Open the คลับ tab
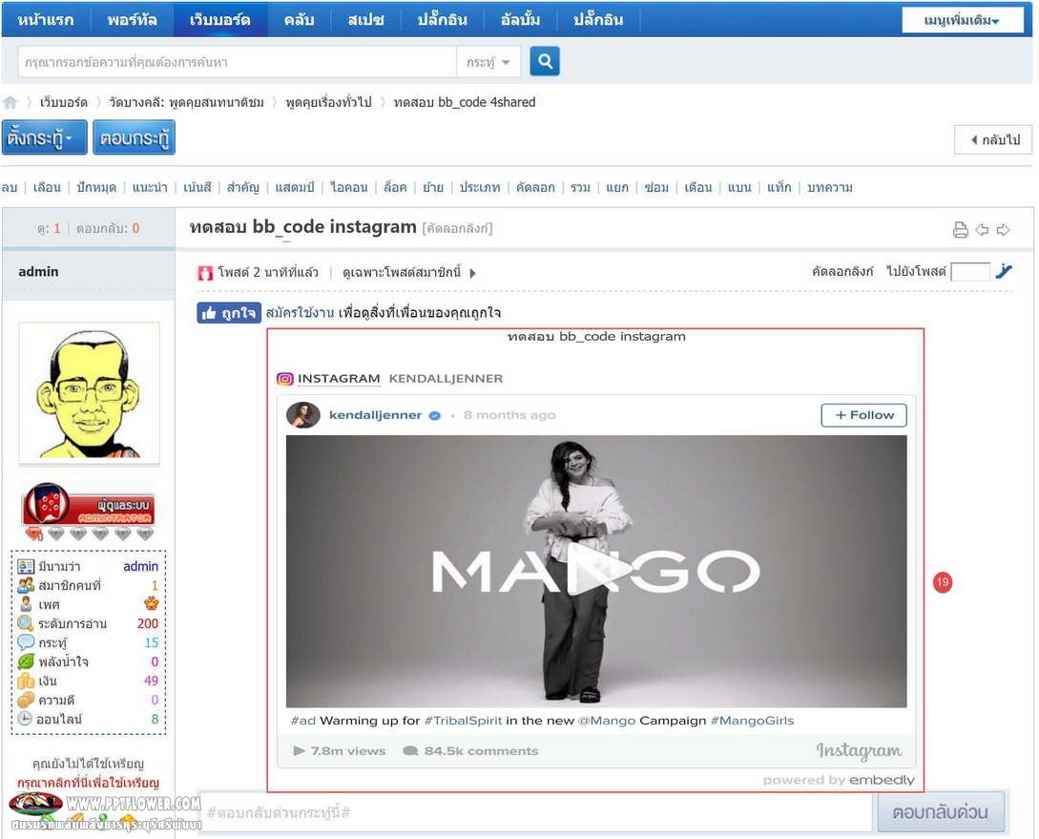Image resolution: width=1039 pixels, height=839 pixels. point(299,20)
